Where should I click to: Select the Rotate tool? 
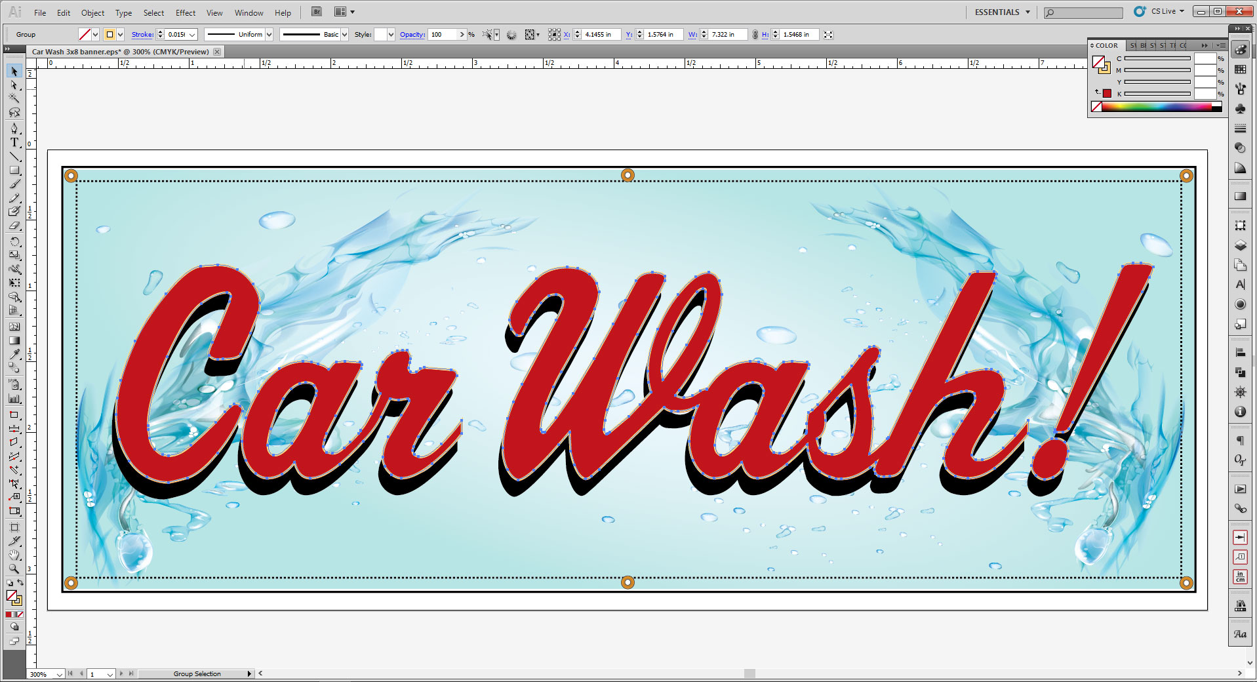pos(14,242)
